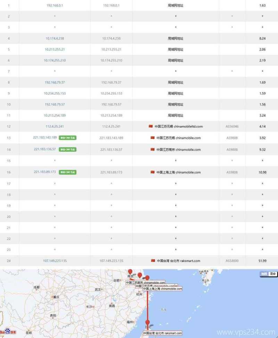The width and height of the screenshot is (278, 338).
Task: Switch the map to 混合 hybrid view
Action: point(273,274)
